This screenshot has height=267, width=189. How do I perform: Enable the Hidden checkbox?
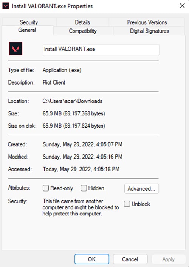coord(84,188)
